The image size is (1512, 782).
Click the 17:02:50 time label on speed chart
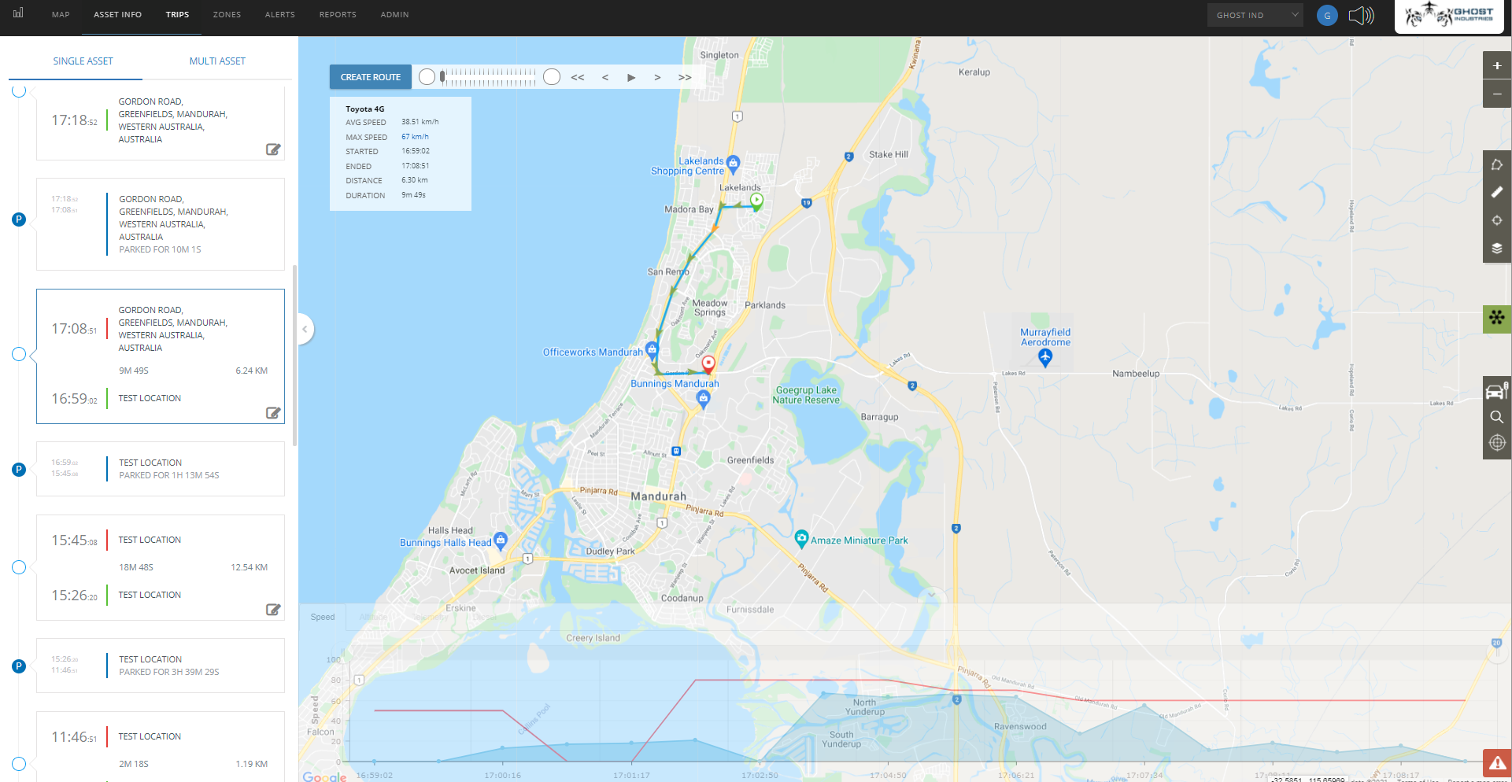click(x=760, y=775)
